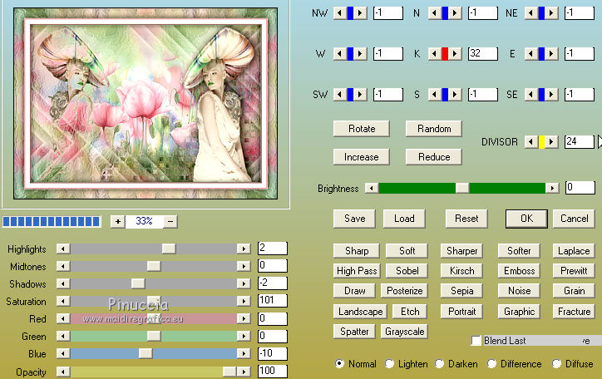This screenshot has height=379, width=602.
Task: Click the Opacity value field
Action: click(x=272, y=371)
